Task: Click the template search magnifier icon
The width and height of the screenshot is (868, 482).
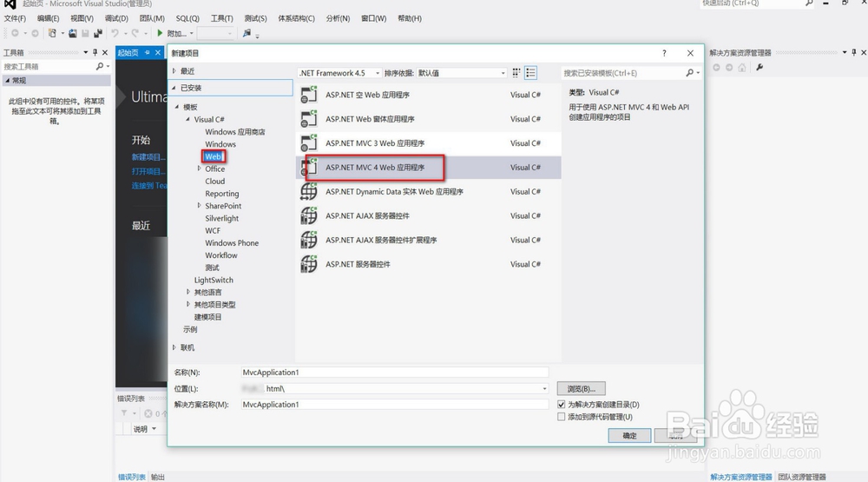Action: pos(689,73)
